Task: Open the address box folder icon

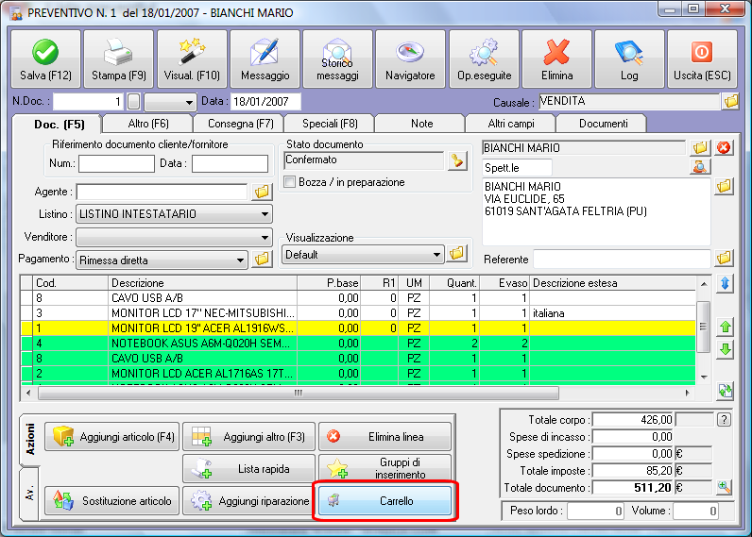Action: coord(724,186)
